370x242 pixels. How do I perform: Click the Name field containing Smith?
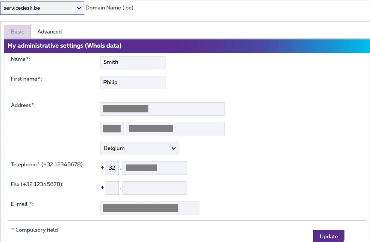coord(133,62)
